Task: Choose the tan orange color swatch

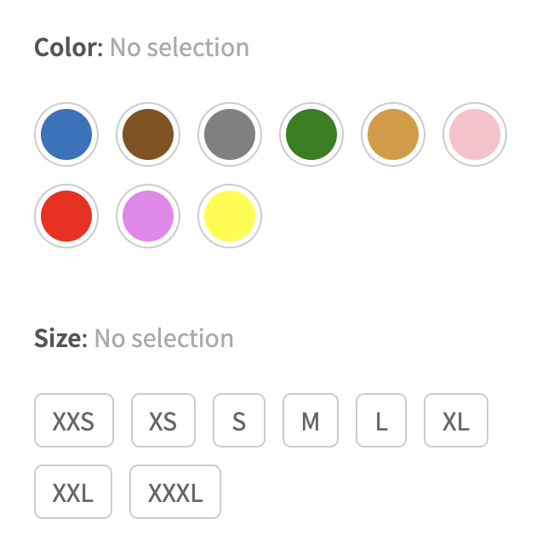Action: 393,134
